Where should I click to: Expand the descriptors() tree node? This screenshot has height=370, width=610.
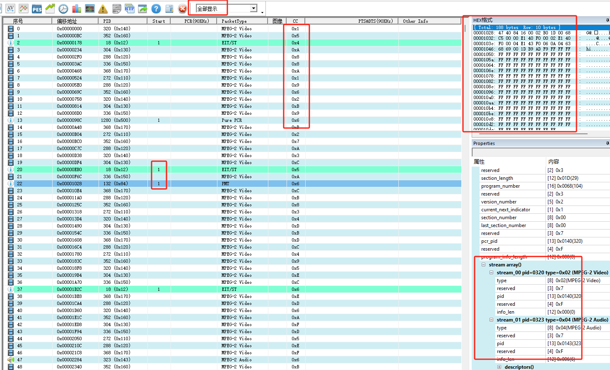(499, 367)
